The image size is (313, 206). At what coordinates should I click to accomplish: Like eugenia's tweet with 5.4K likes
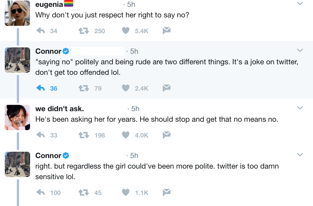tap(126, 31)
